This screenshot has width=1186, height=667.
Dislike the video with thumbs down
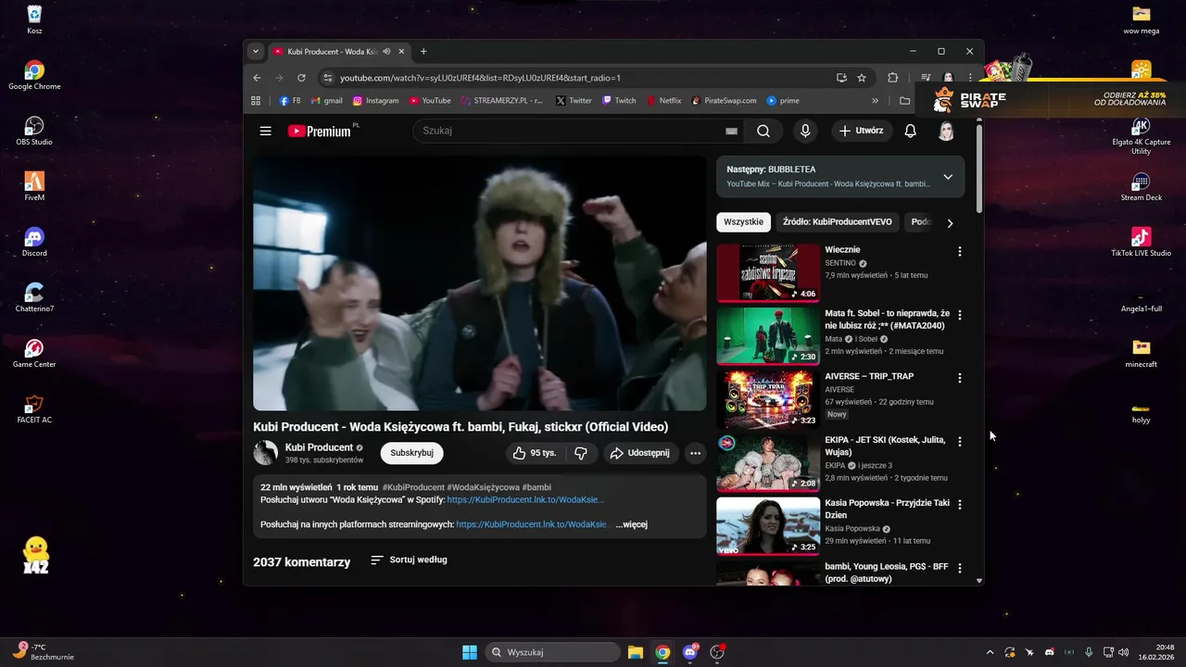point(581,453)
